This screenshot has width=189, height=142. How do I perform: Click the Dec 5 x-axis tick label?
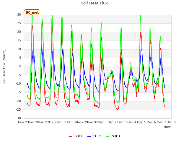[x=142, y=122]
